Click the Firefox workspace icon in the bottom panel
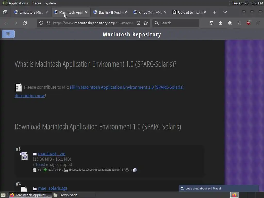264x198 pixels. click(x=234, y=195)
